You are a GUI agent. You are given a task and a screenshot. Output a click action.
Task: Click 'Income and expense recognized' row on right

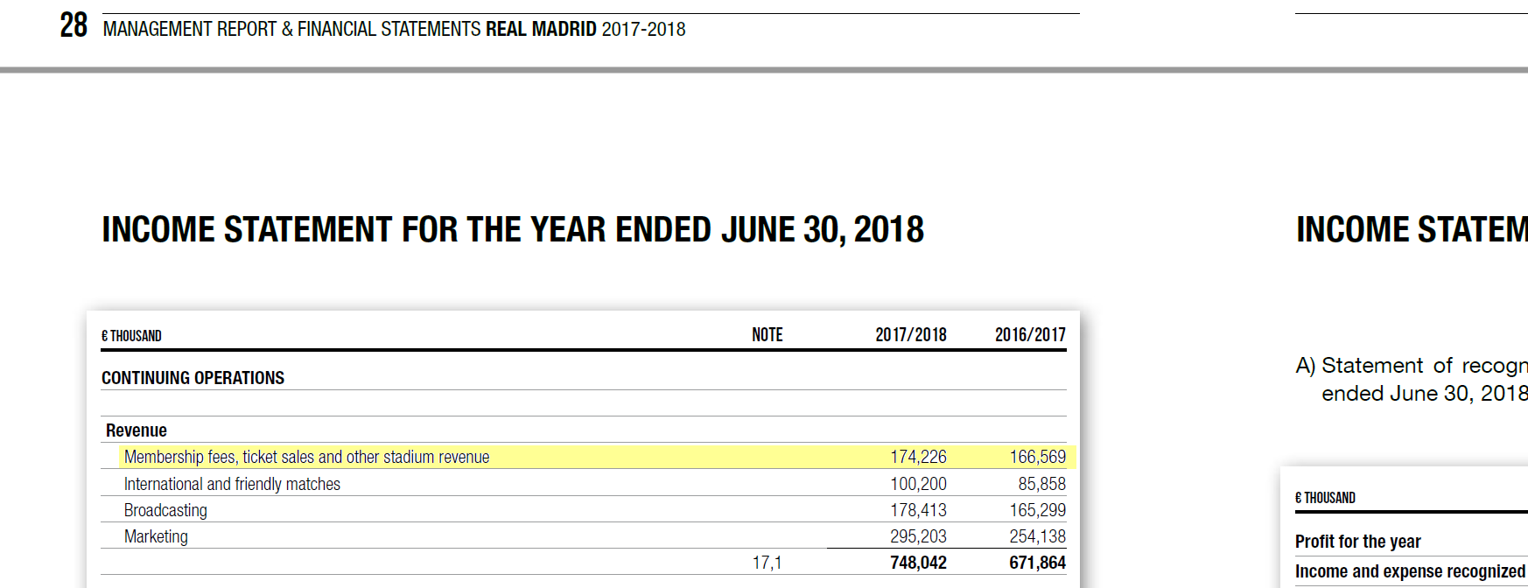(x=1410, y=571)
